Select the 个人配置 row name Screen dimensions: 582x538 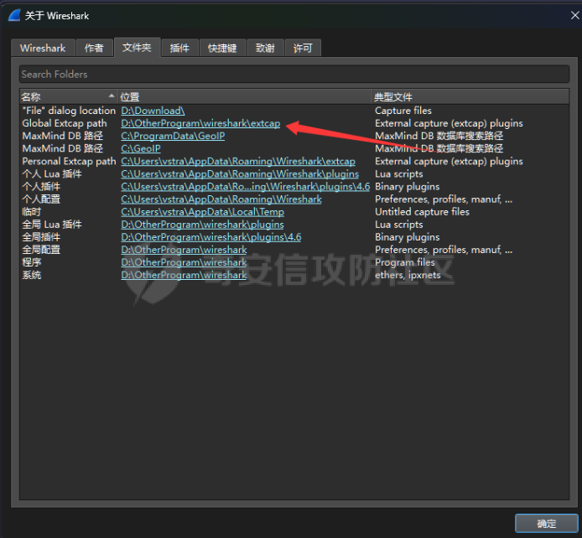click(x=41, y=199)
